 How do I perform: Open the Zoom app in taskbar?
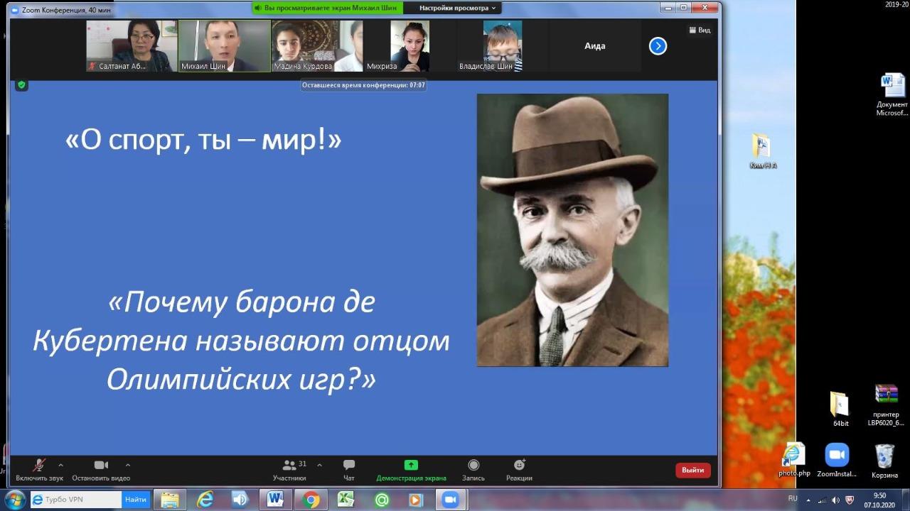pyautogui.click(x=449, y=500)
